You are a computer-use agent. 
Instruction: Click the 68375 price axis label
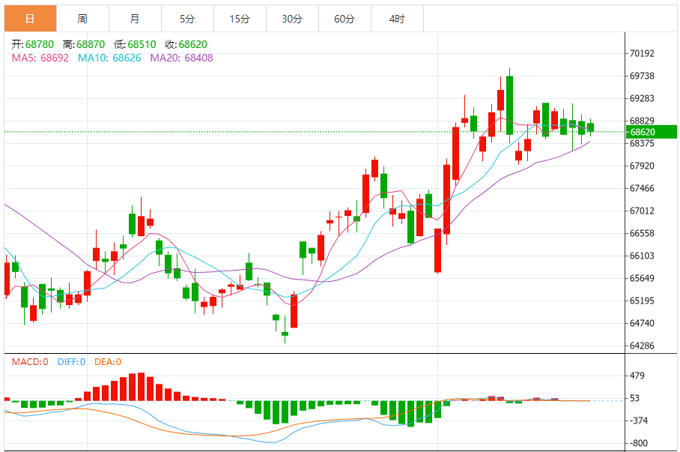(642, 143)
